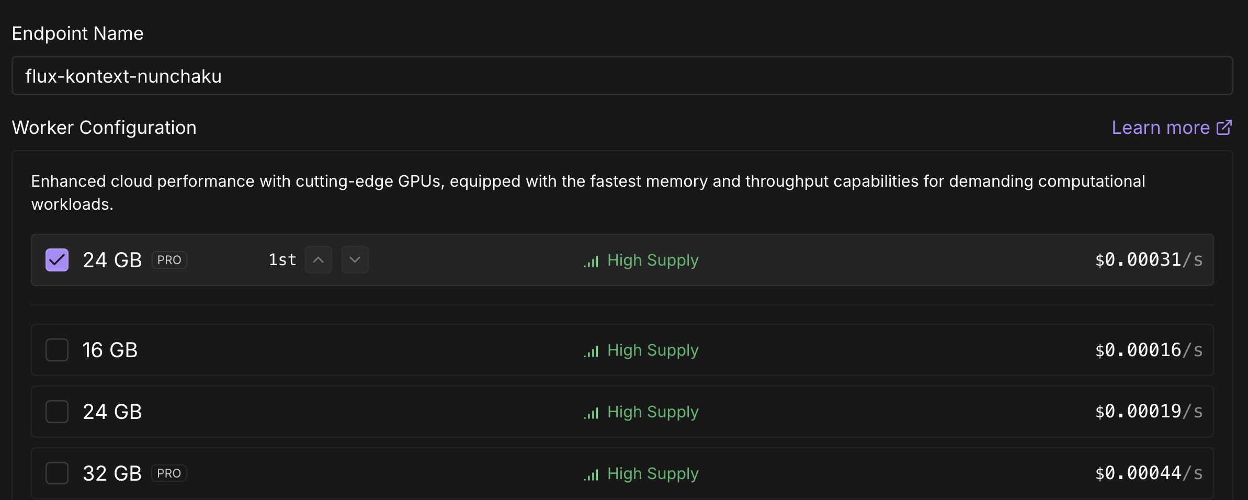Viewport: 1248px width, 500px height.
Task: Lower 24 GB PRO priority with down chevron
Action: (x=355, y=260)
